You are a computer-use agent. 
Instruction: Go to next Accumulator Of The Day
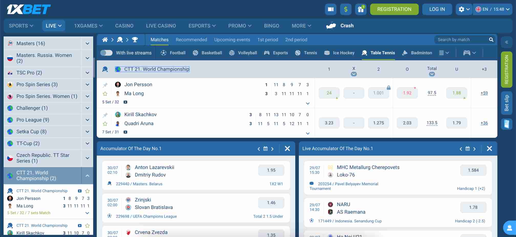[272, 149]
